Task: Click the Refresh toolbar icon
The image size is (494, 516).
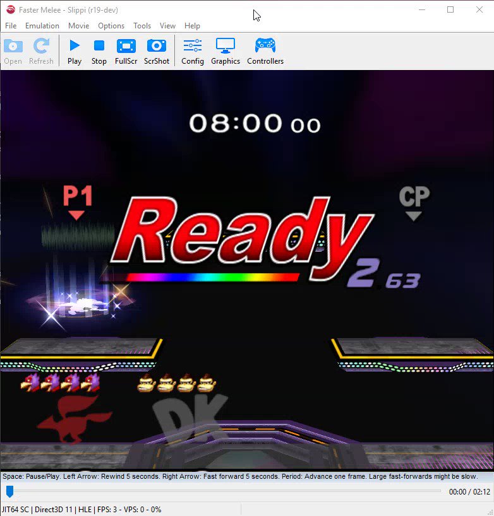Action: pyautogui.click(x=41, y=52)
